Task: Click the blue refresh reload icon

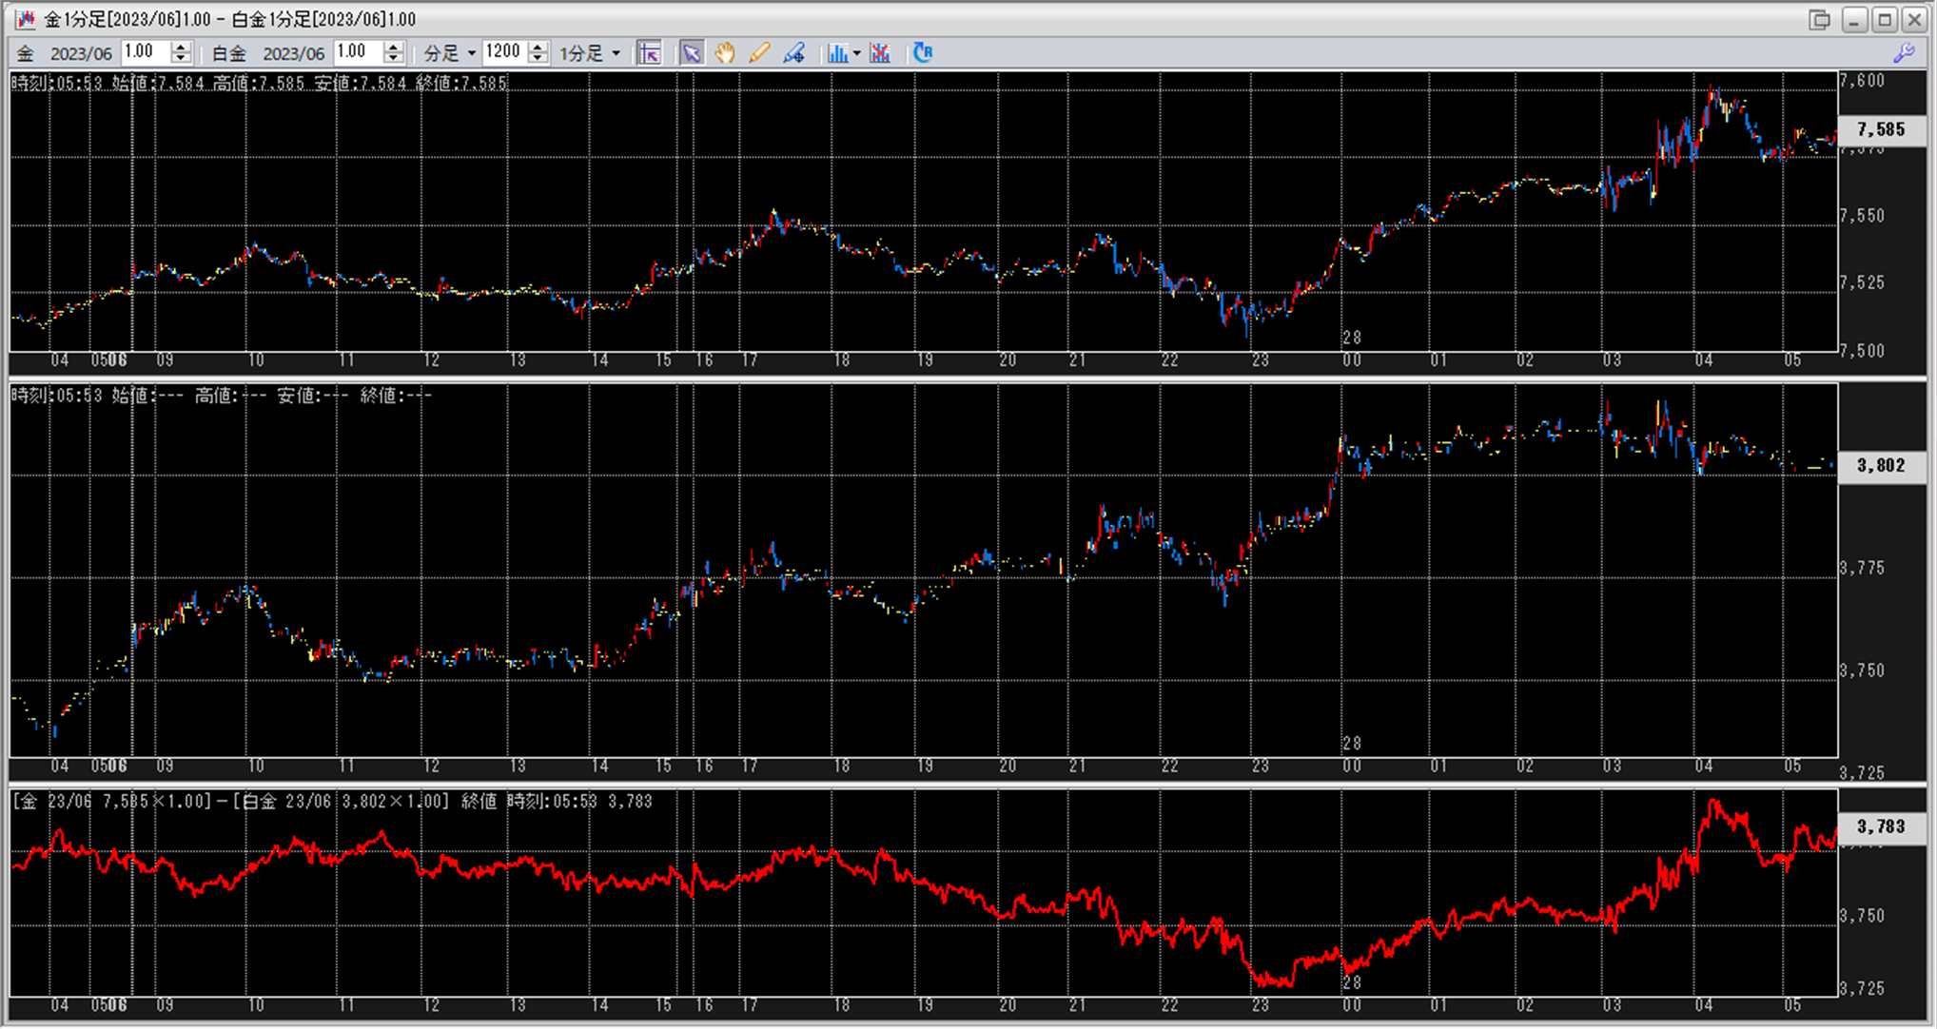Action: (x=922, y=53)
